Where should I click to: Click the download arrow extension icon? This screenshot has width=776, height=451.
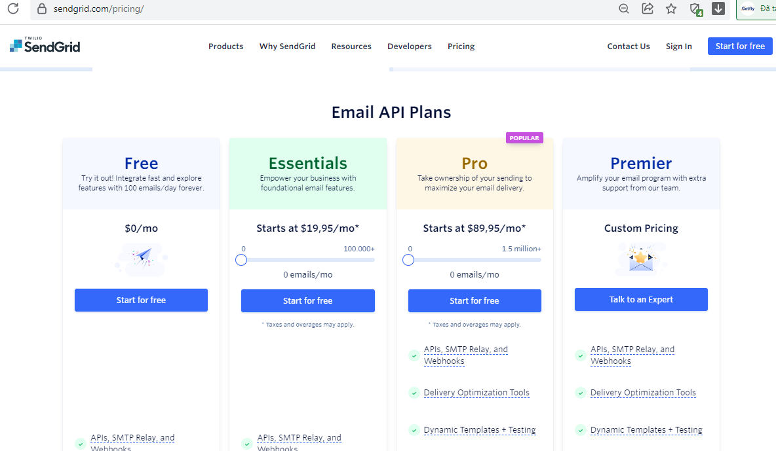tap(718, 9)
